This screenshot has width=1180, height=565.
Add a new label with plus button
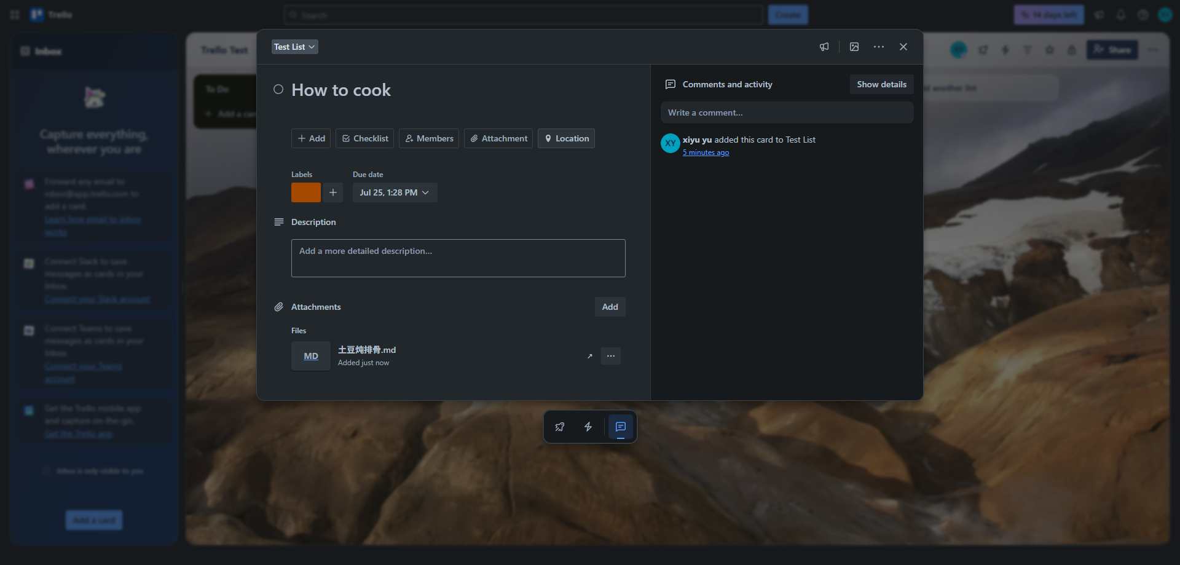(333, 192)
